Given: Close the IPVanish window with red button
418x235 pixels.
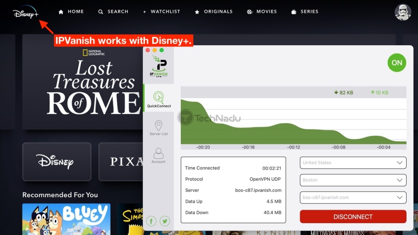Looking at the screenshot, I should point(148,50).
